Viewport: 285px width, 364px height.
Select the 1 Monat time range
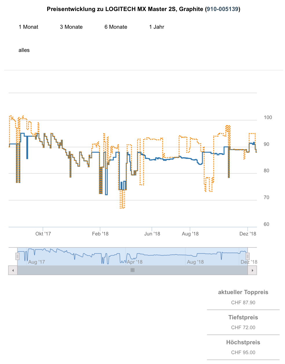28,27
